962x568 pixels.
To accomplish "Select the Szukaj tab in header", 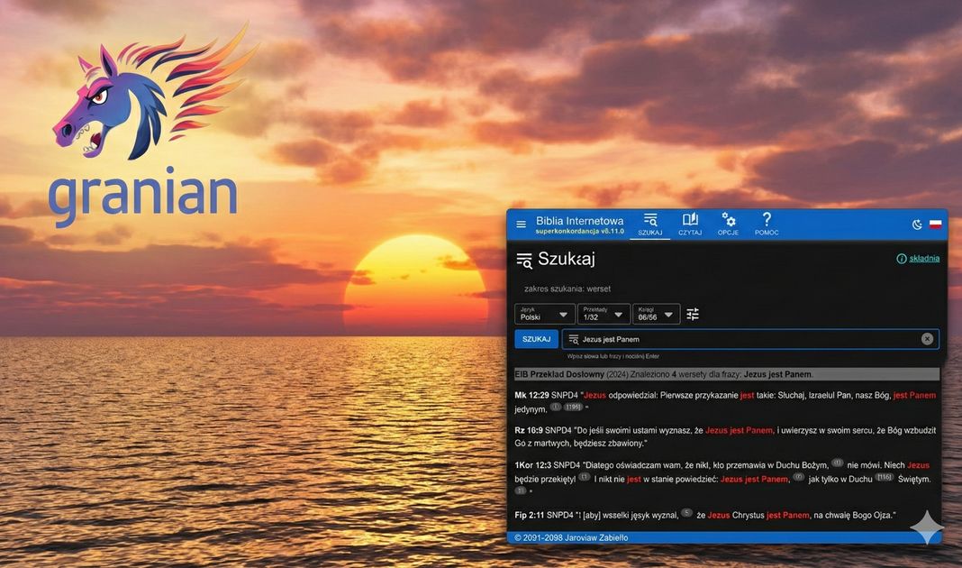I will tap(650, 224).
